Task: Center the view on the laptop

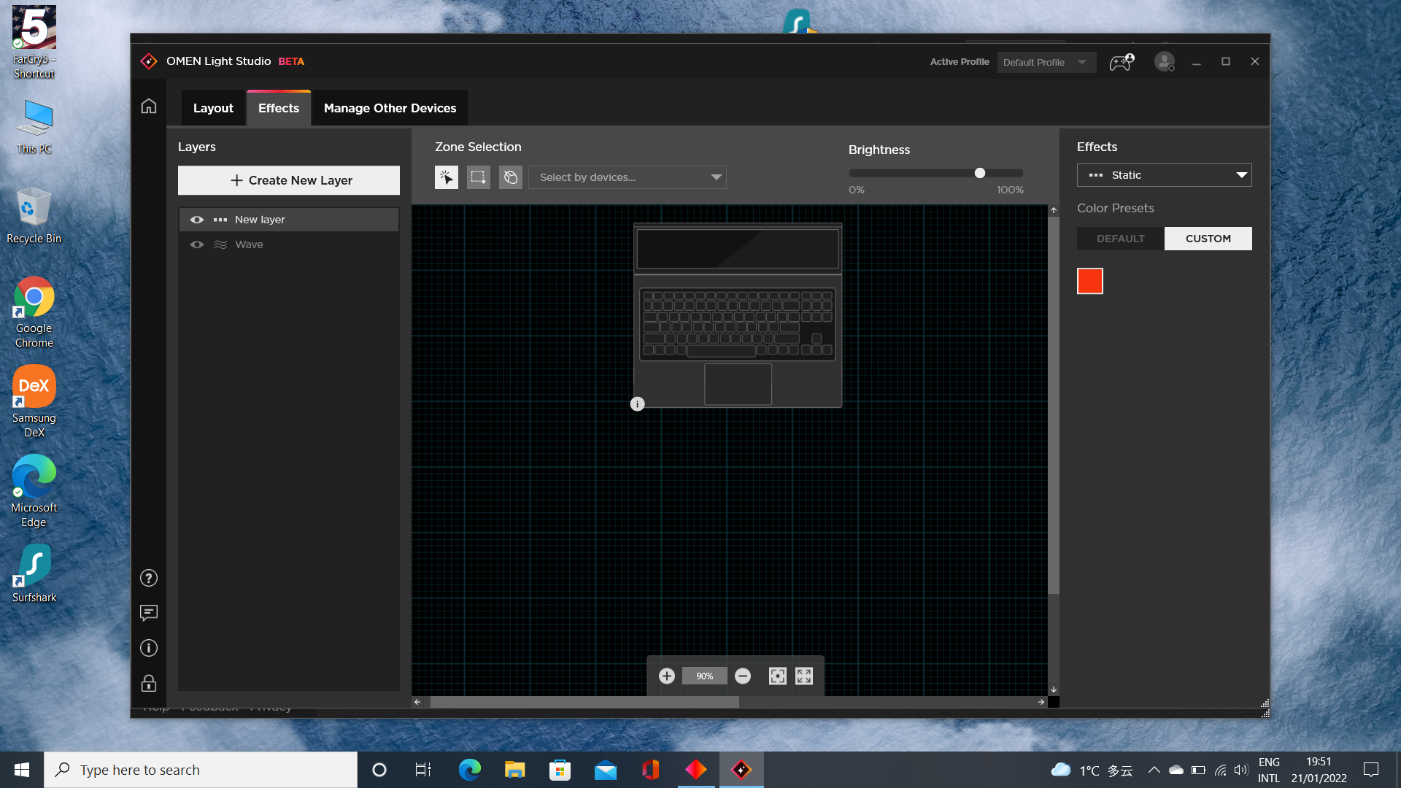Action: tap(778, 676)
